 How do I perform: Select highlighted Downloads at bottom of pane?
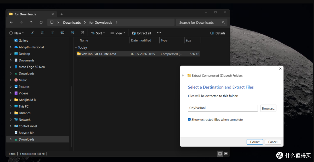coord(38,139)
